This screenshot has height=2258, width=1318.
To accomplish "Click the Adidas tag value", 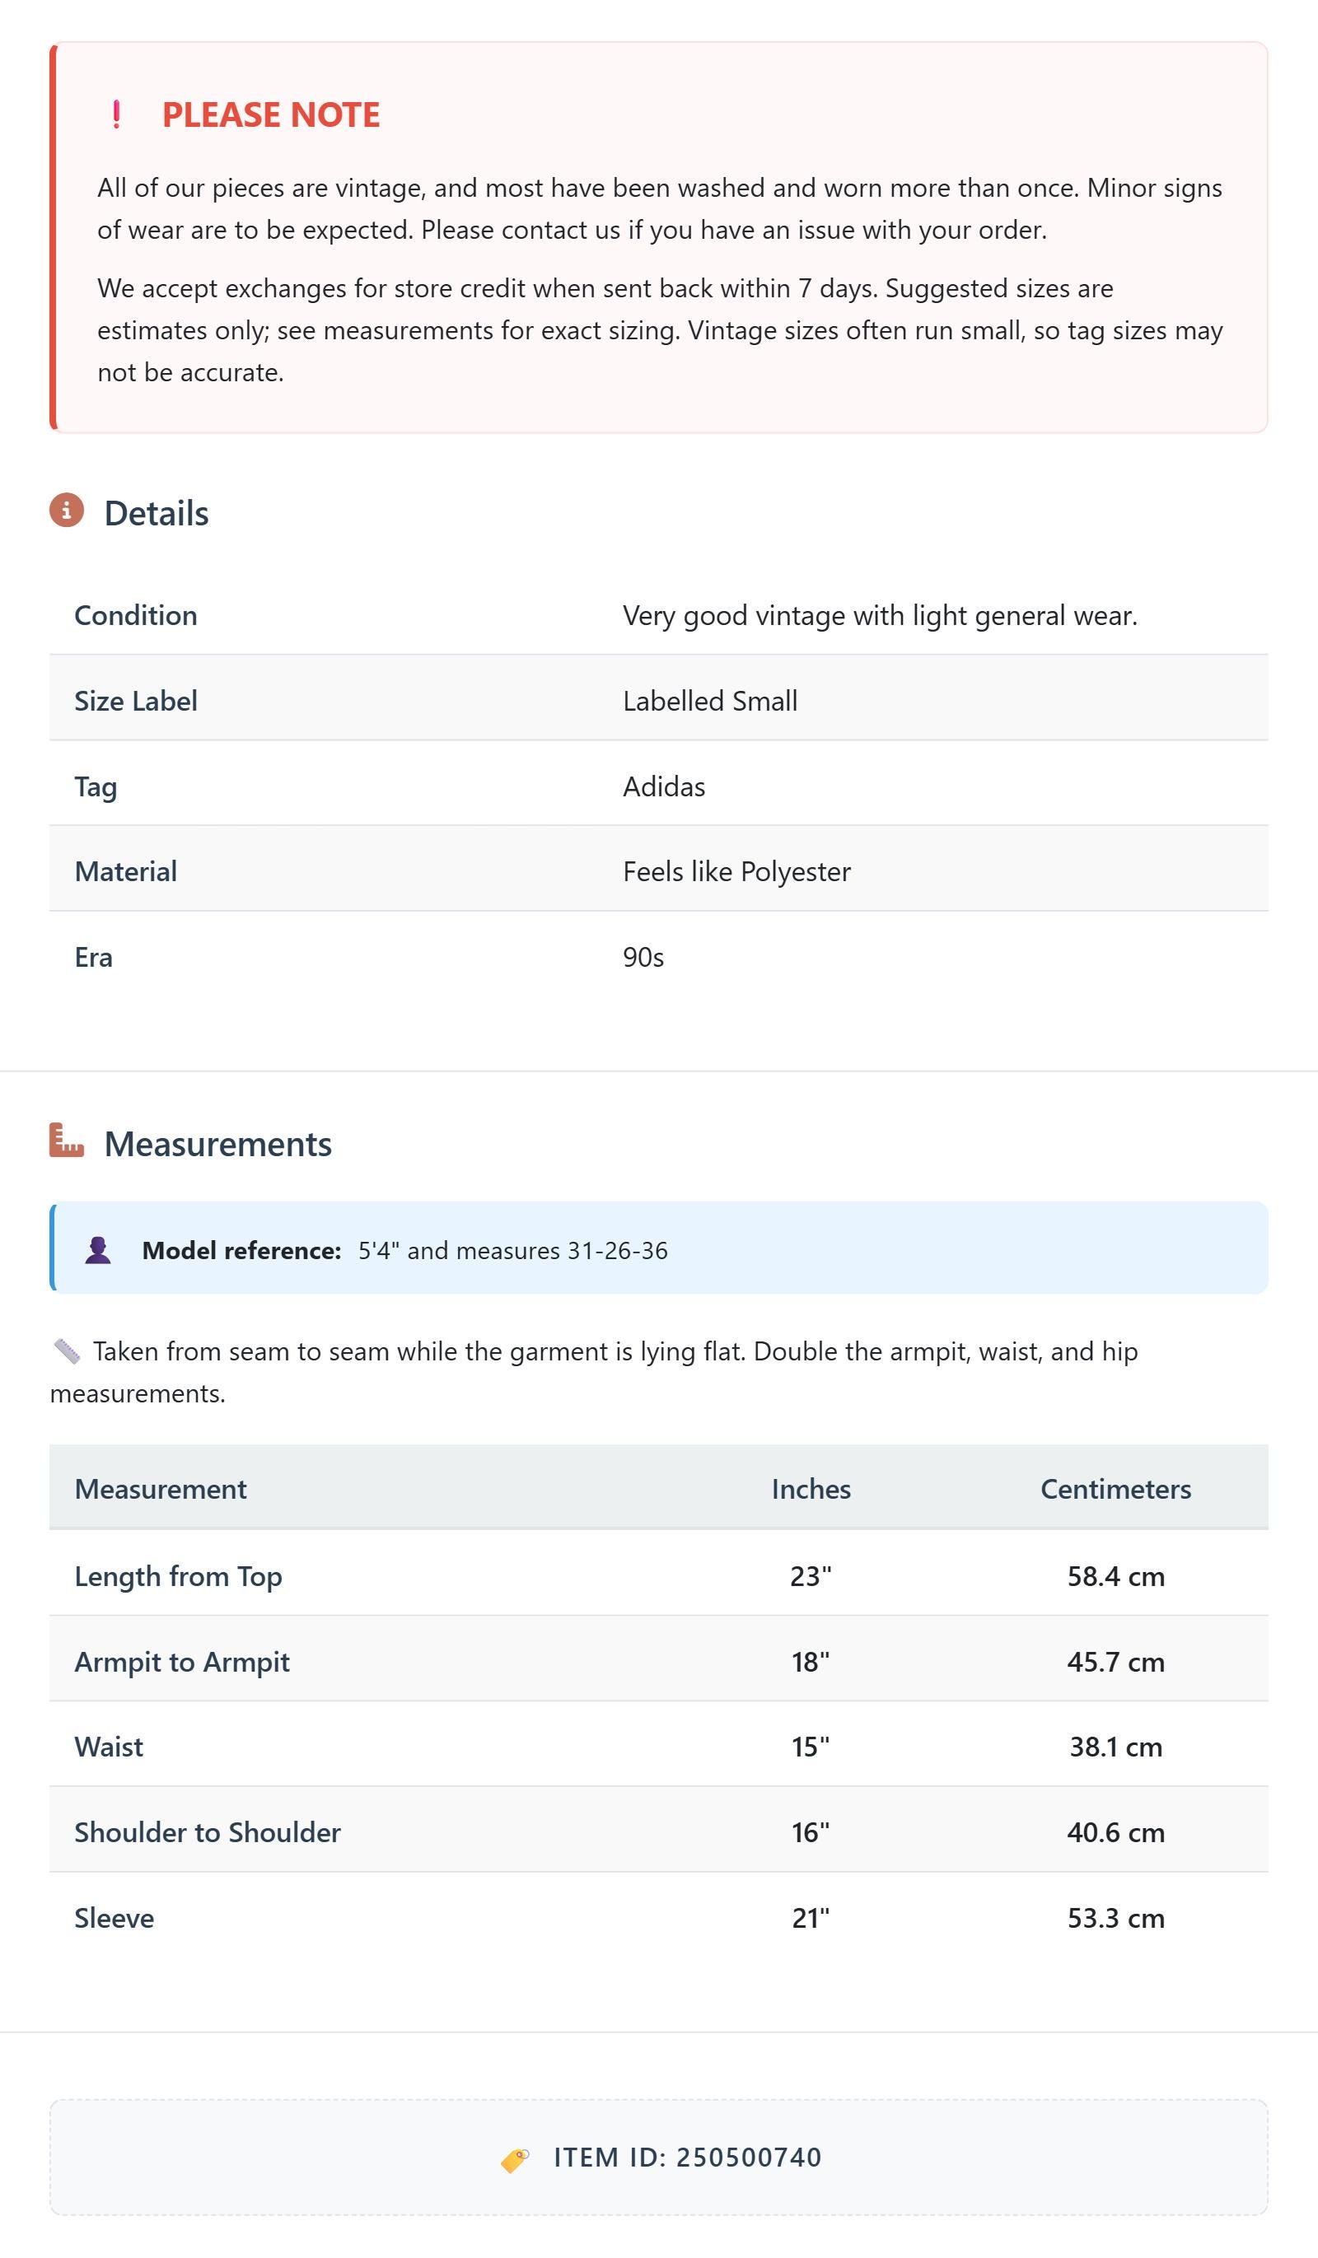I will tap(665, 786).
